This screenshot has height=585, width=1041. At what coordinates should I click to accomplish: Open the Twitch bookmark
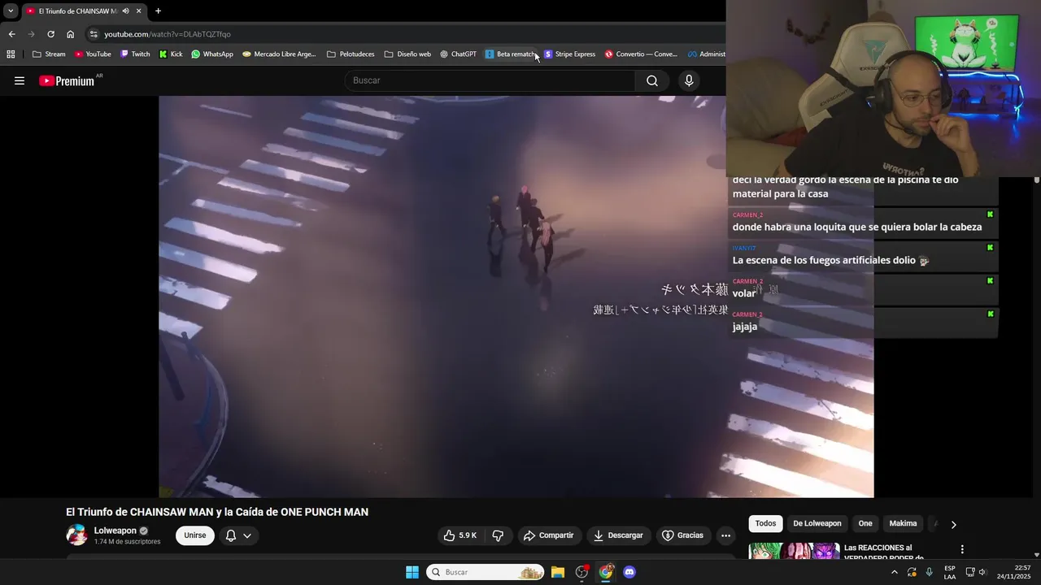pos(135,54)
